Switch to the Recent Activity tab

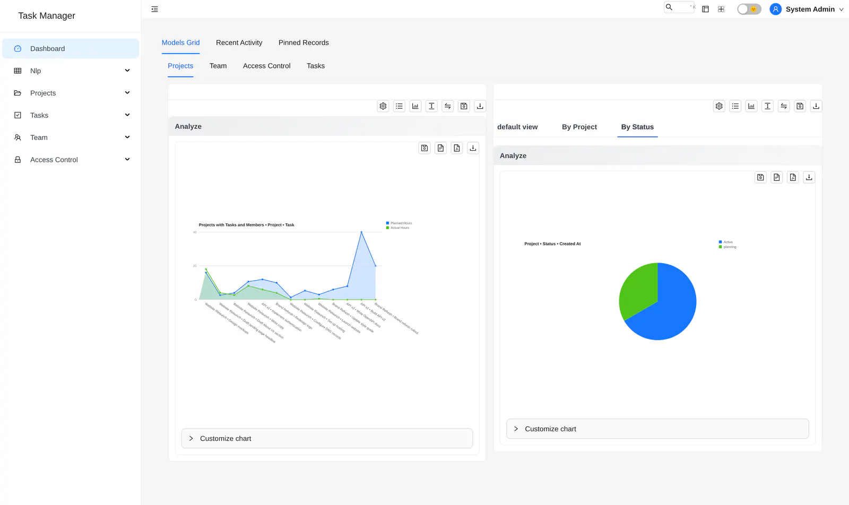(x=239, y=42)
